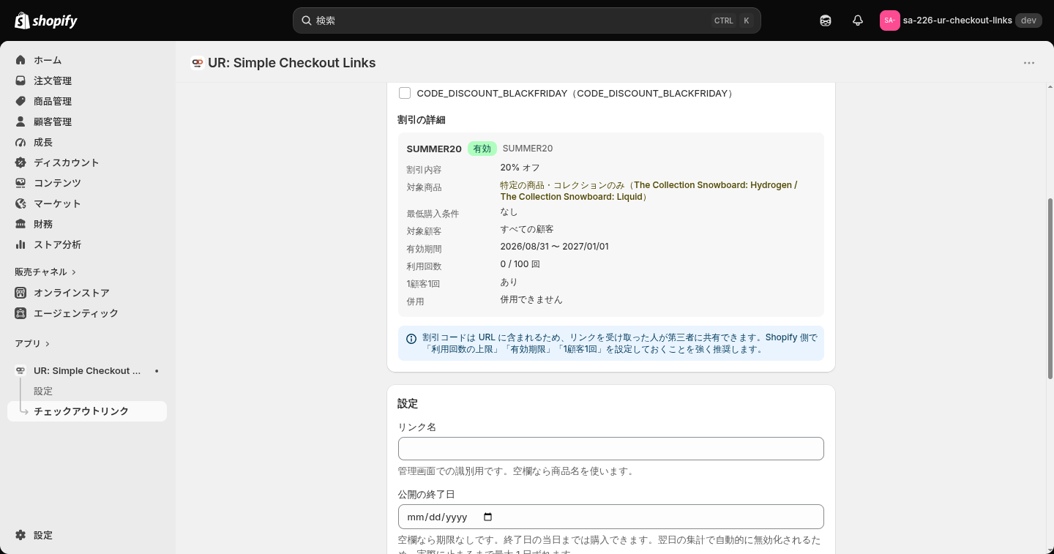Open エージェンティック sales channel
1054x554 pixels.
tap(87, 313)
